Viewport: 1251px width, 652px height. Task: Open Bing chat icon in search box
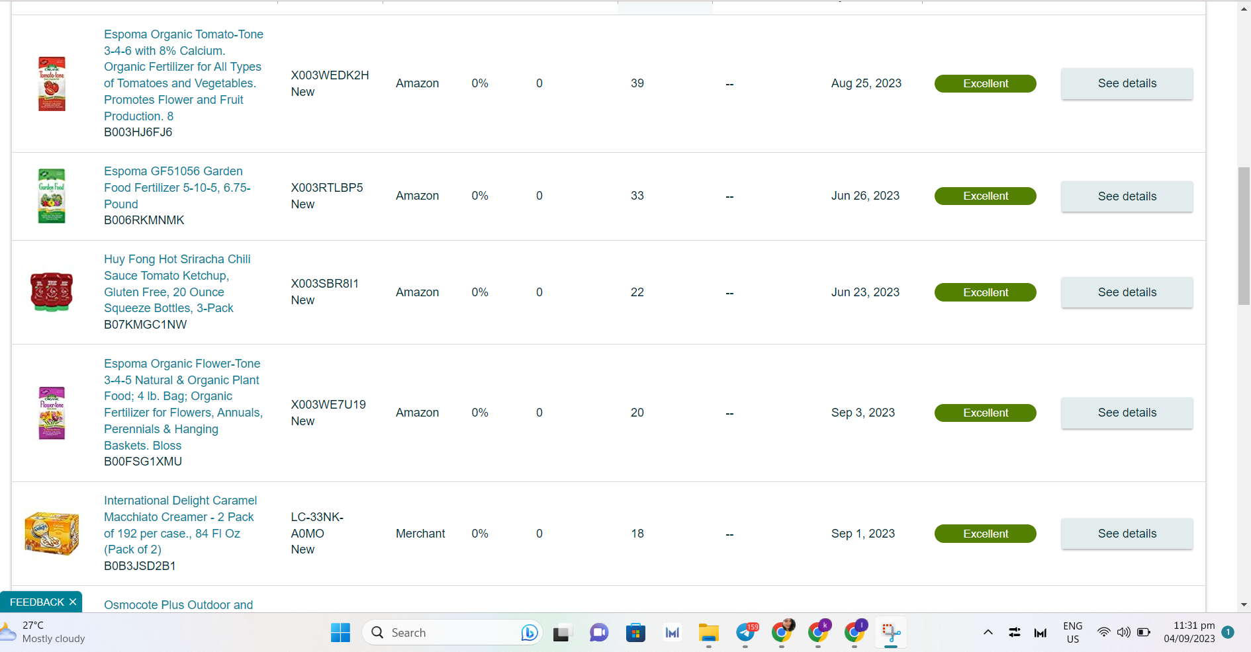pyautogui.click(x=530, y=633)
